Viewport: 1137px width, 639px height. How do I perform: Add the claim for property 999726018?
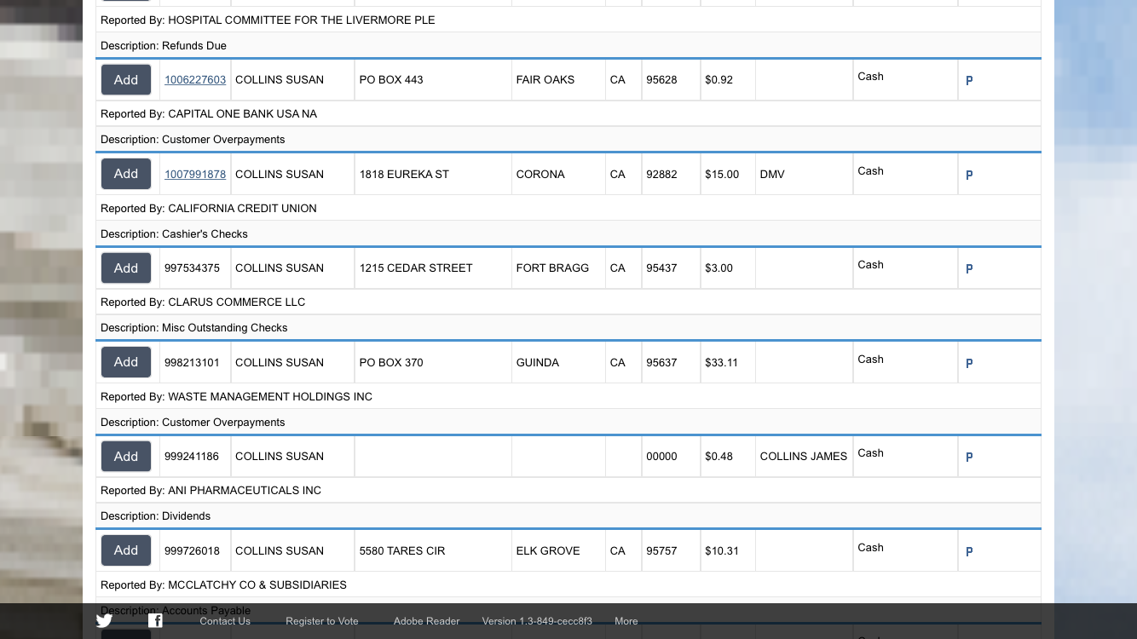[126, 550]
